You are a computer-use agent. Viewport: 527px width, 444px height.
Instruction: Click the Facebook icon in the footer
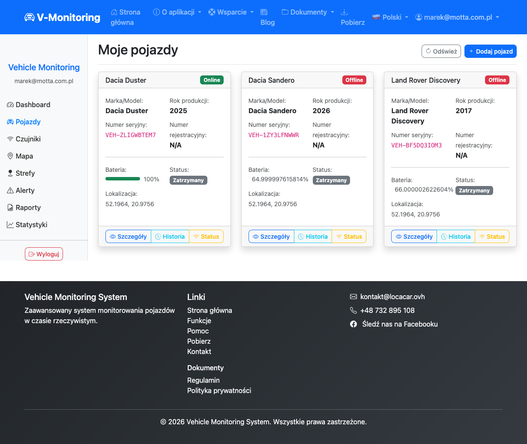[x=353, y=324]
